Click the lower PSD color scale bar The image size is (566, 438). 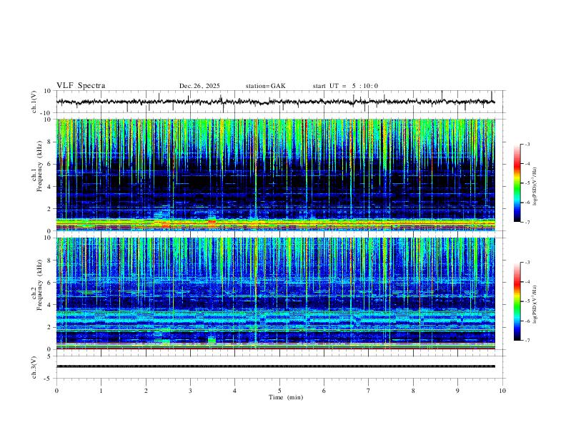[517, 301]
